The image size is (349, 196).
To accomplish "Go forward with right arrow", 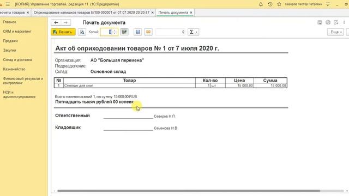I will coord(65,22).
